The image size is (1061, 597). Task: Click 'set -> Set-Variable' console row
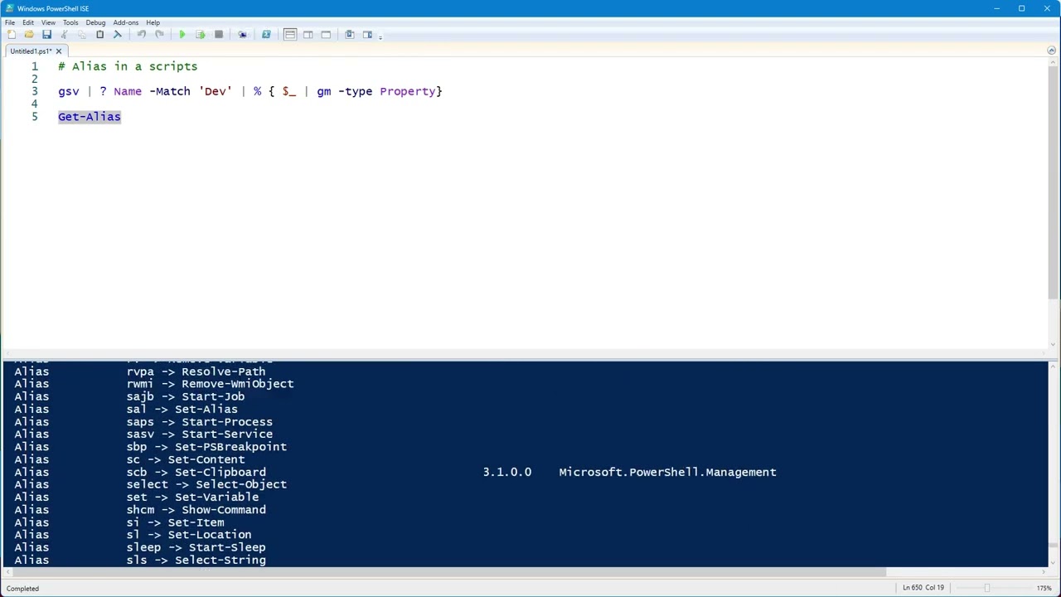[x=192, y=497]
